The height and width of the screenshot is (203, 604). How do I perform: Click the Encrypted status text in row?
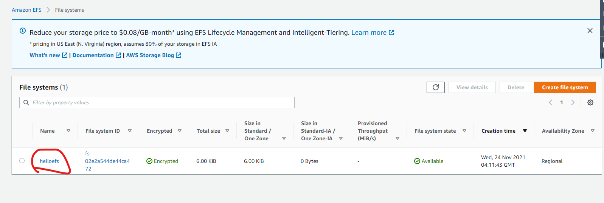pos(166,161)
